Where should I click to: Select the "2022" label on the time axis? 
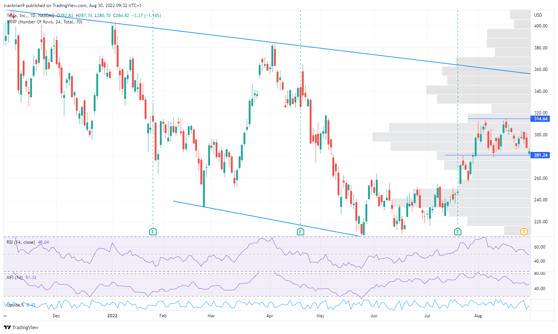coord(112,315)
